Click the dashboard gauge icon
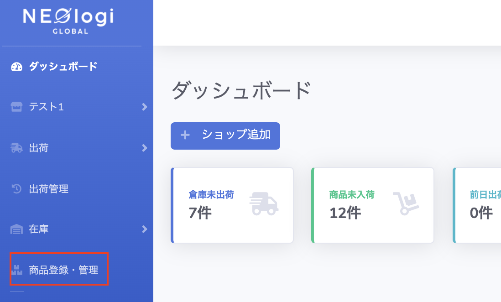The image size is (501, 302). [17, 67]
